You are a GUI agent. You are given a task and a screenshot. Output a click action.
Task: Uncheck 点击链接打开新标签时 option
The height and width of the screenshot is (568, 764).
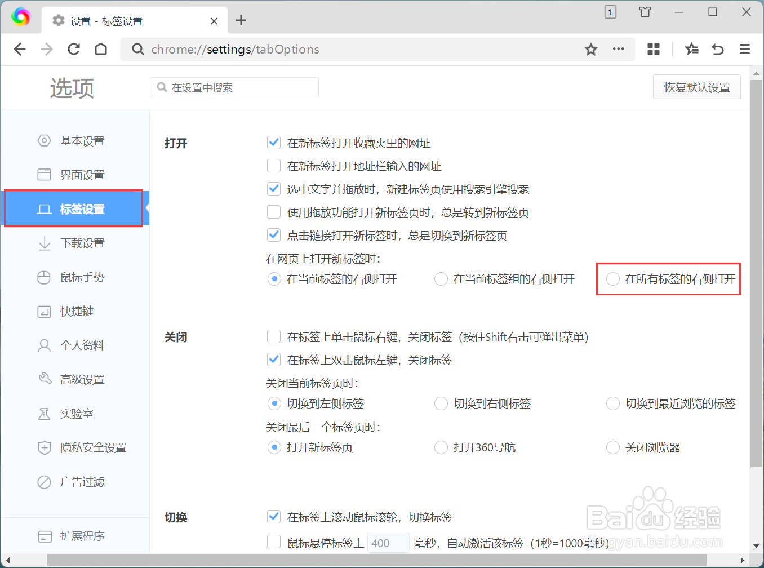coord(274,235)
